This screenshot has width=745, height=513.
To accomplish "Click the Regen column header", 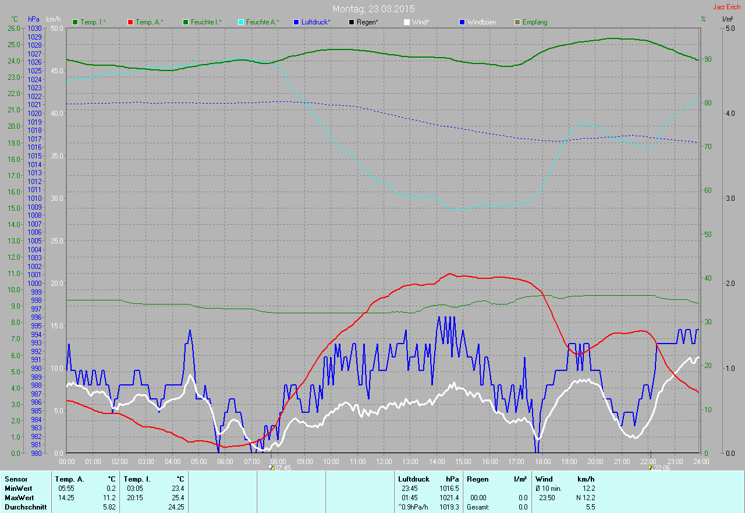I will click(x=478, y=479).
